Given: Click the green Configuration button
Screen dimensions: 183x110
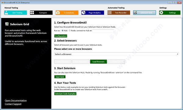Looking at the screenshot, I should point(61,36).
